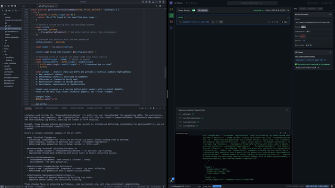This screenshot has width=335, height=188.
Task: Select the Power User mode in status bar
Action: click(207, 186)
